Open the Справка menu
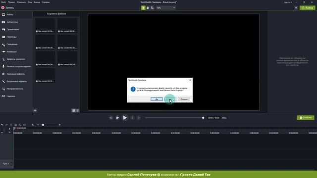This screenshot has width=317, height=178. (46, 2)
